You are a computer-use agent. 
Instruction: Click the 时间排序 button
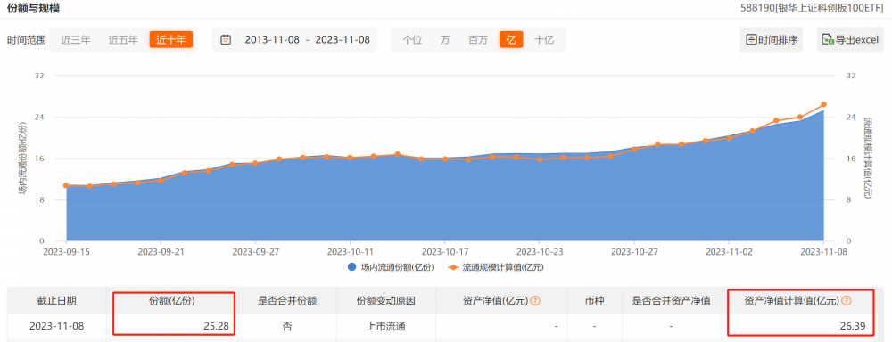coord(772,40)
